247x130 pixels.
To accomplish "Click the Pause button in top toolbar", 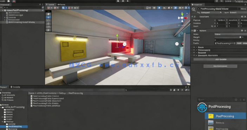I will (123, 1).
